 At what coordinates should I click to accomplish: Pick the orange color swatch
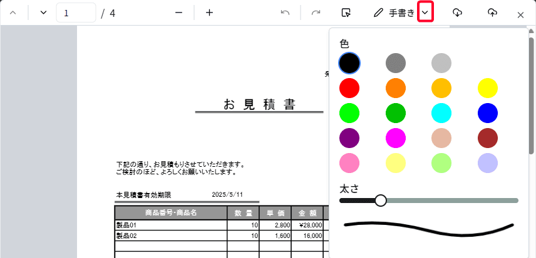pyautogui.click(x=396, y=88)
